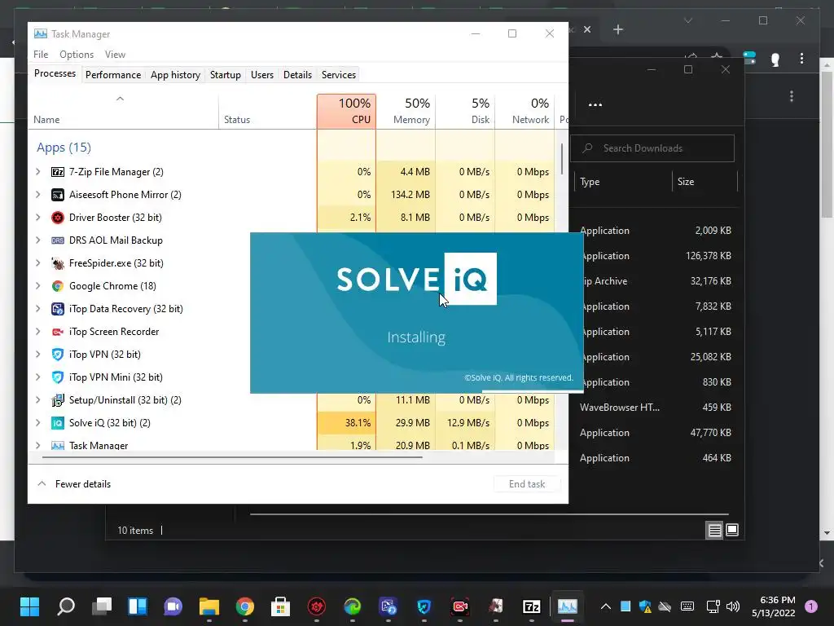
Task: Click the Setup/Uninstall process icon
Action: pos(58,400)
